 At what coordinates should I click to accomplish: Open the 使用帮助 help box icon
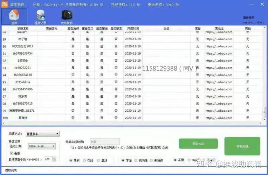pos(67,17)
